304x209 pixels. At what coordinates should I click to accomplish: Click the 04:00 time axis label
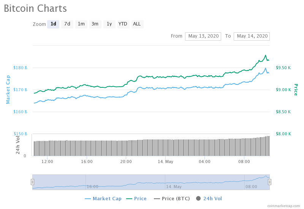[204, 161]
